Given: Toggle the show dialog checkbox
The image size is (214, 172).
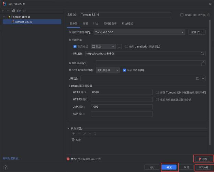Looking at the screenshot, I should (x=124, y=70).
